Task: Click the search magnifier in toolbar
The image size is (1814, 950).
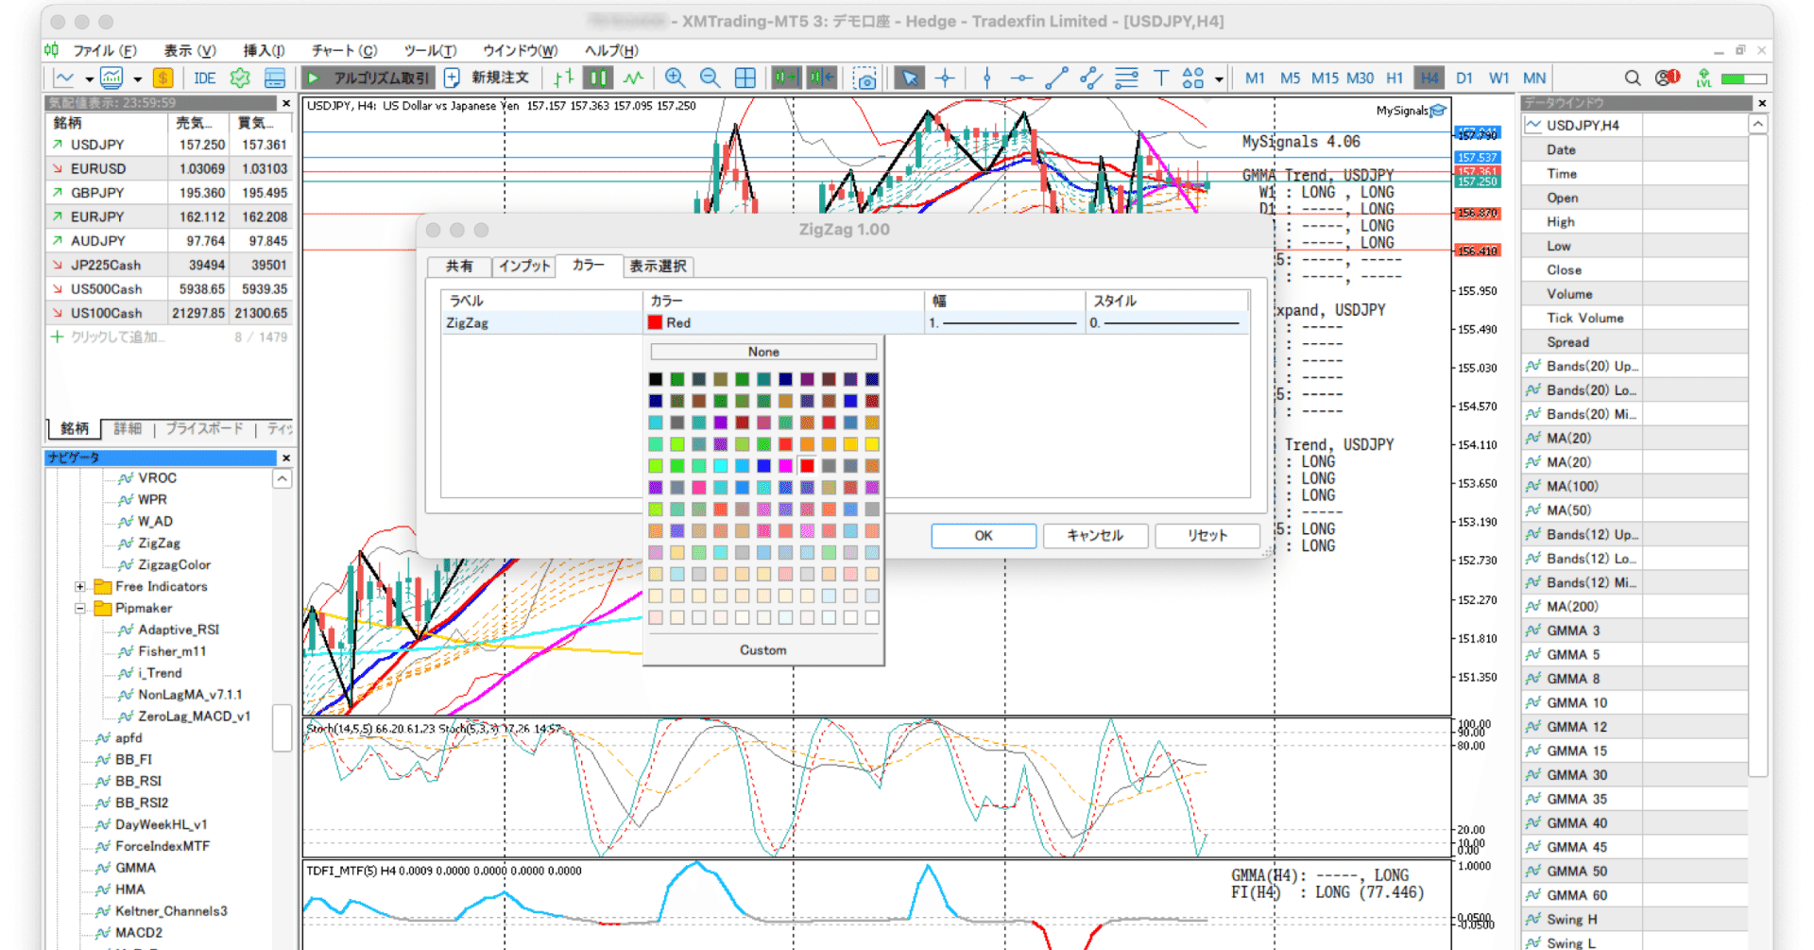Action: pyautogui.click(x=1632, y=78)
